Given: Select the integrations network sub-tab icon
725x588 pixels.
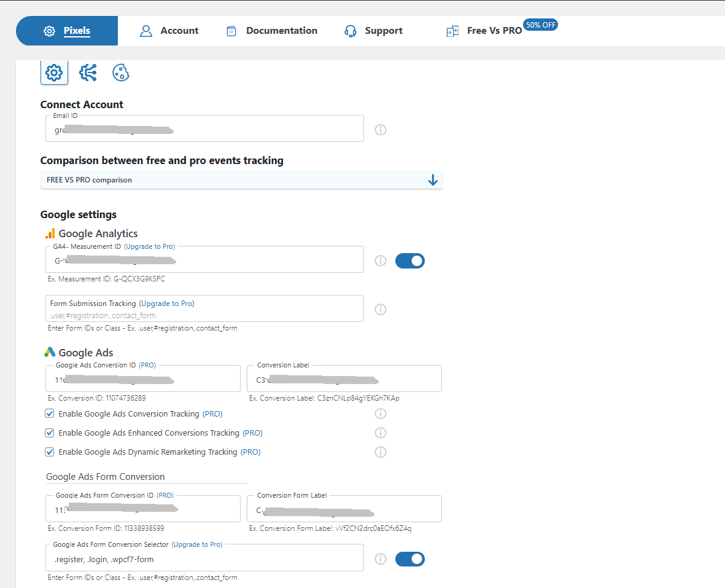Looking at the screenshot, I should 88,73.
